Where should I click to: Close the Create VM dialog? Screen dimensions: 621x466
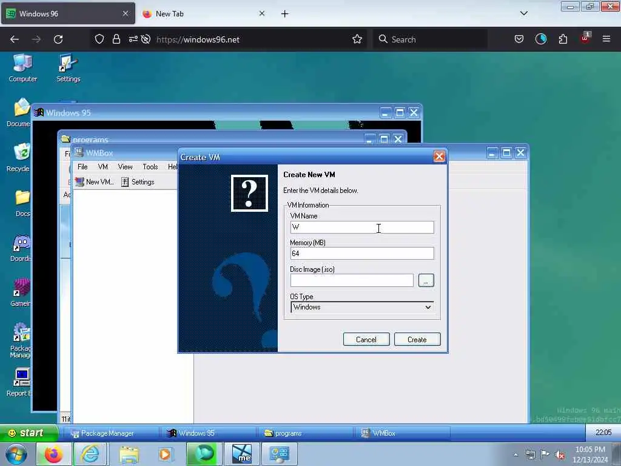439,157
